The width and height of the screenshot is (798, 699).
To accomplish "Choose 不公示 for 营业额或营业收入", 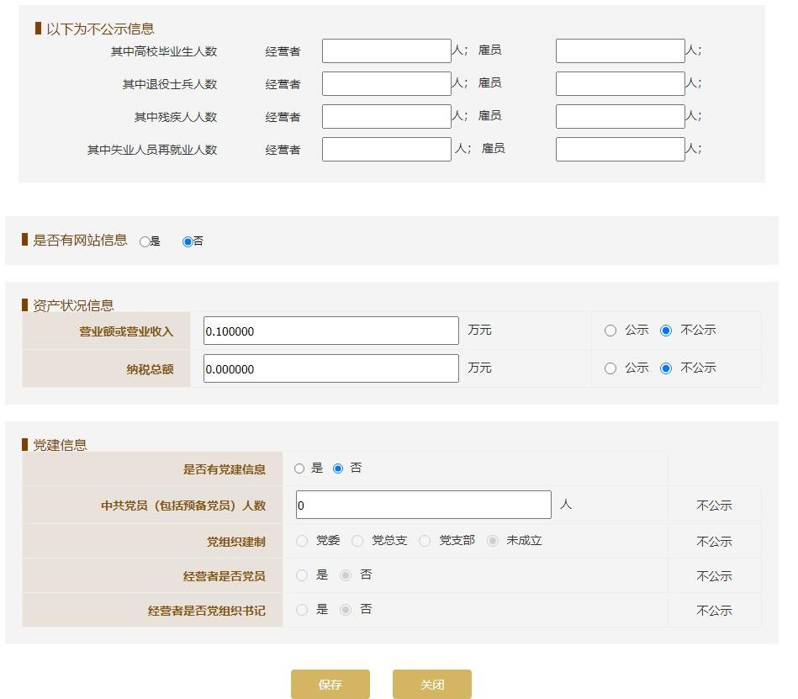I will click(x=666, y=331).
